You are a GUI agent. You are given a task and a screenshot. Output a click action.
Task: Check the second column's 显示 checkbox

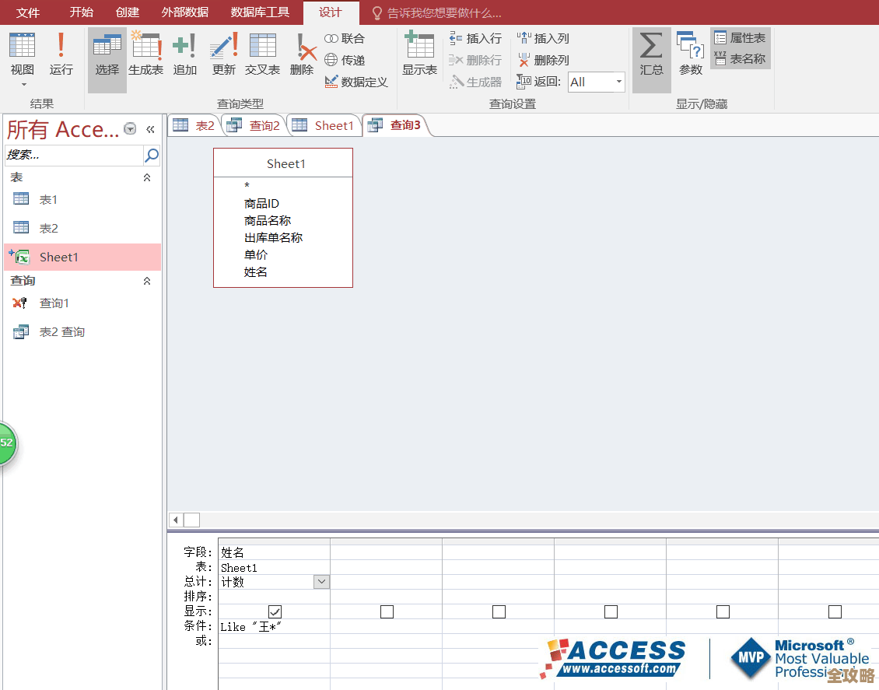[387, 611]
